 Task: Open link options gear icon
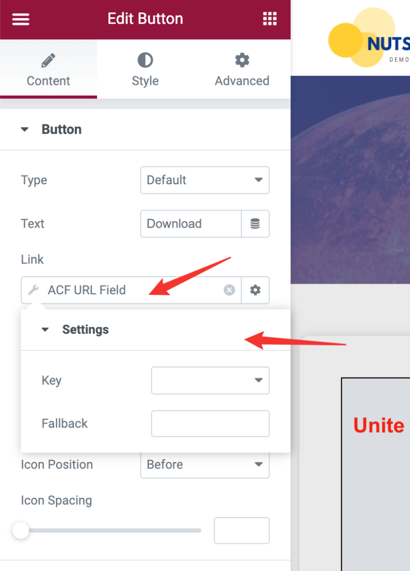pos(255,290)
